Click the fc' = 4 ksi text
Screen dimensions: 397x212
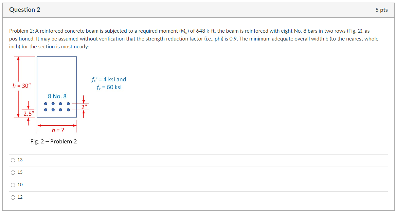click(x=108, y=79)
